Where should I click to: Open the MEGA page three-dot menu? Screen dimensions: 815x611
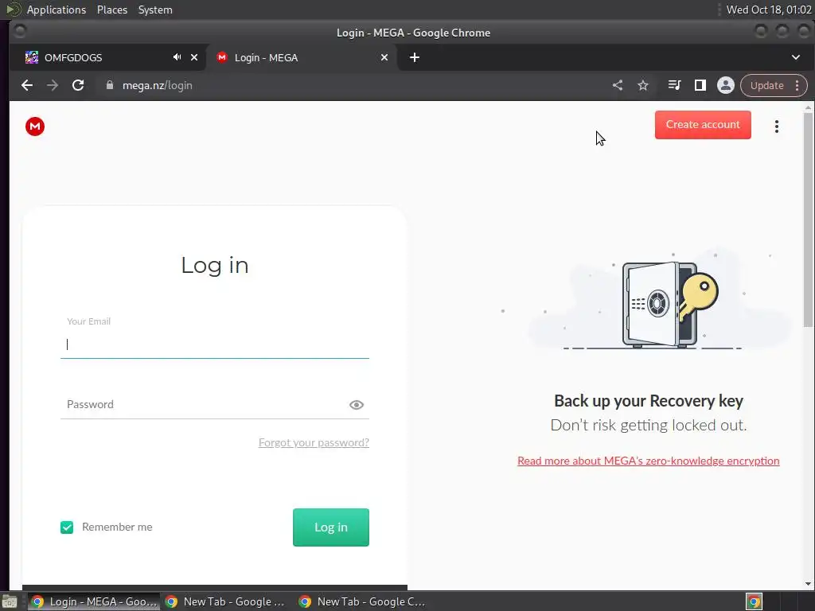pos(777,126)
